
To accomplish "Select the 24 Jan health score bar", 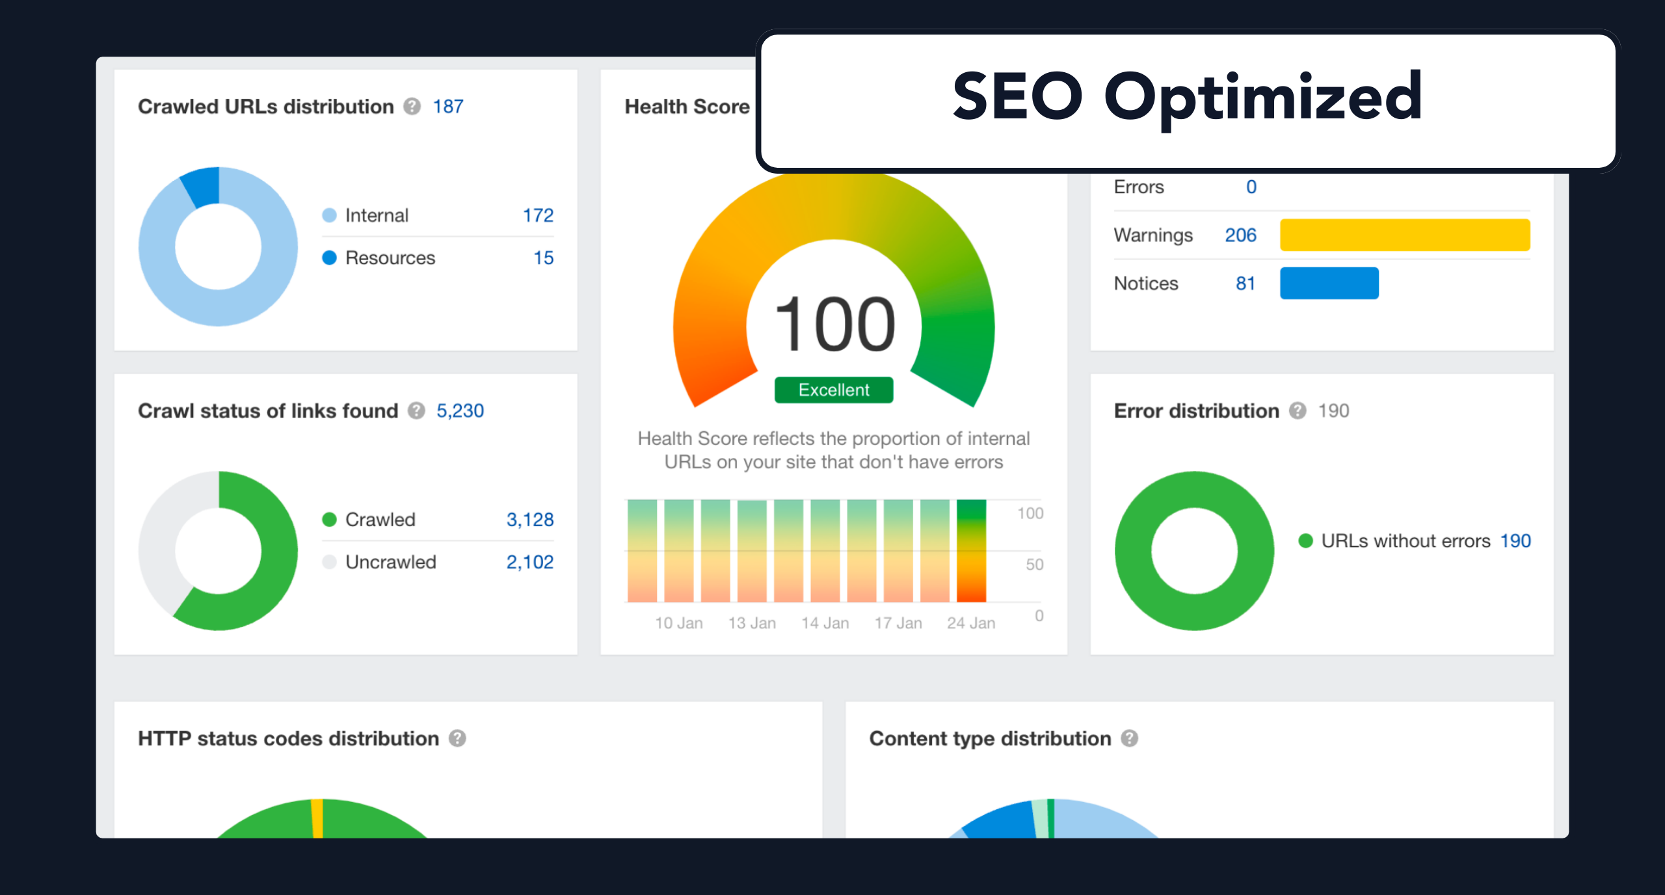I will (x=971, y=550).
